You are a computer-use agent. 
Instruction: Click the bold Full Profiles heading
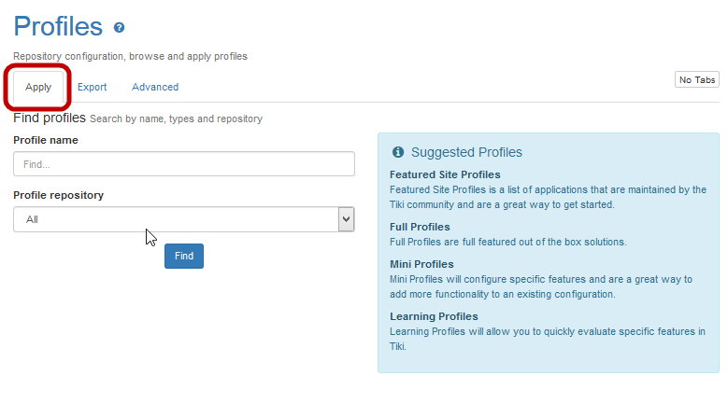point(420,227)
